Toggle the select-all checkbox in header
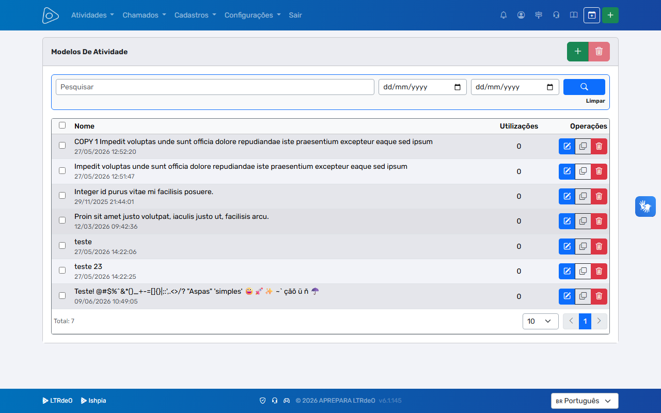 [62, 125]
